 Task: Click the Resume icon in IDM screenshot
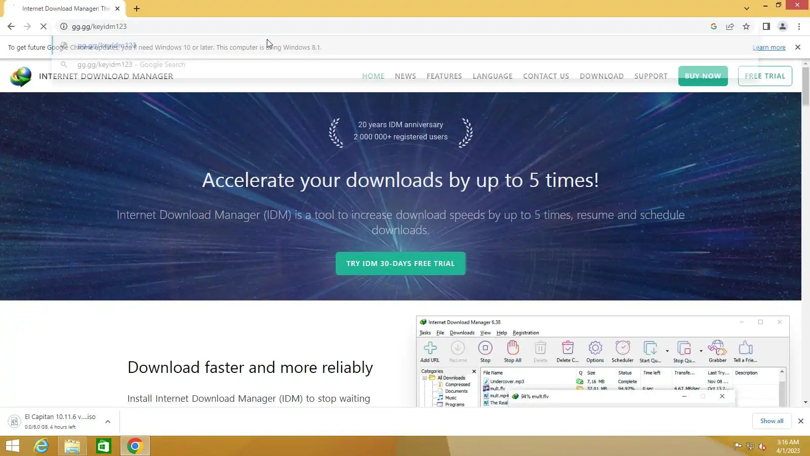point(458,351)
